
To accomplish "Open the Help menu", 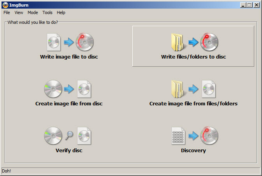I will pyautogui.click(x=61, y=12).
